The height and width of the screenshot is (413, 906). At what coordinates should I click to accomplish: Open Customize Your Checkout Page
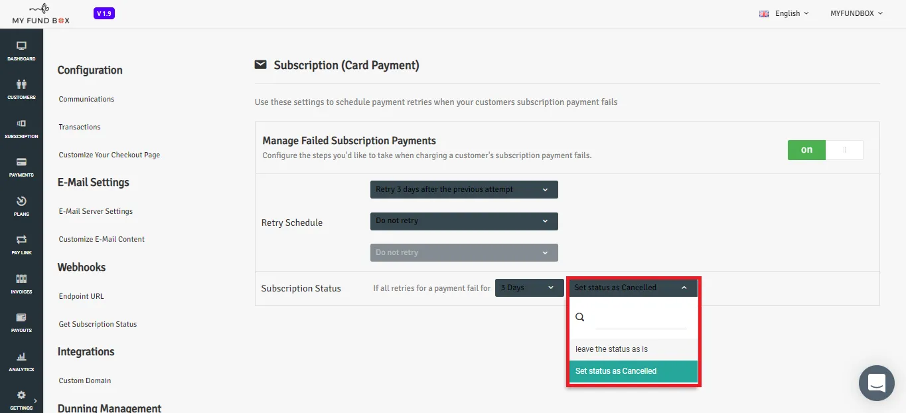point(110,155)
